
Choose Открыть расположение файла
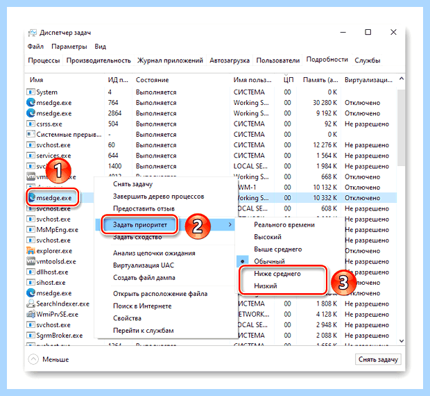160,294
